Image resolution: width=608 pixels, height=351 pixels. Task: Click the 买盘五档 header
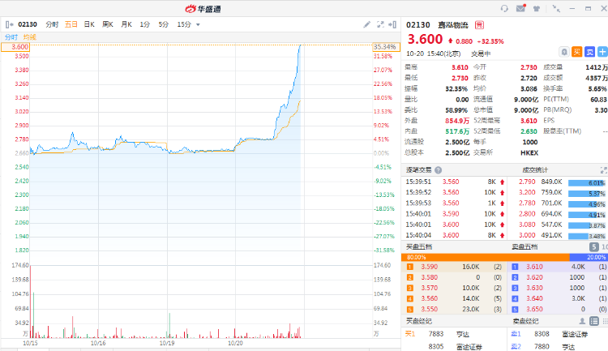click(419, 246)
